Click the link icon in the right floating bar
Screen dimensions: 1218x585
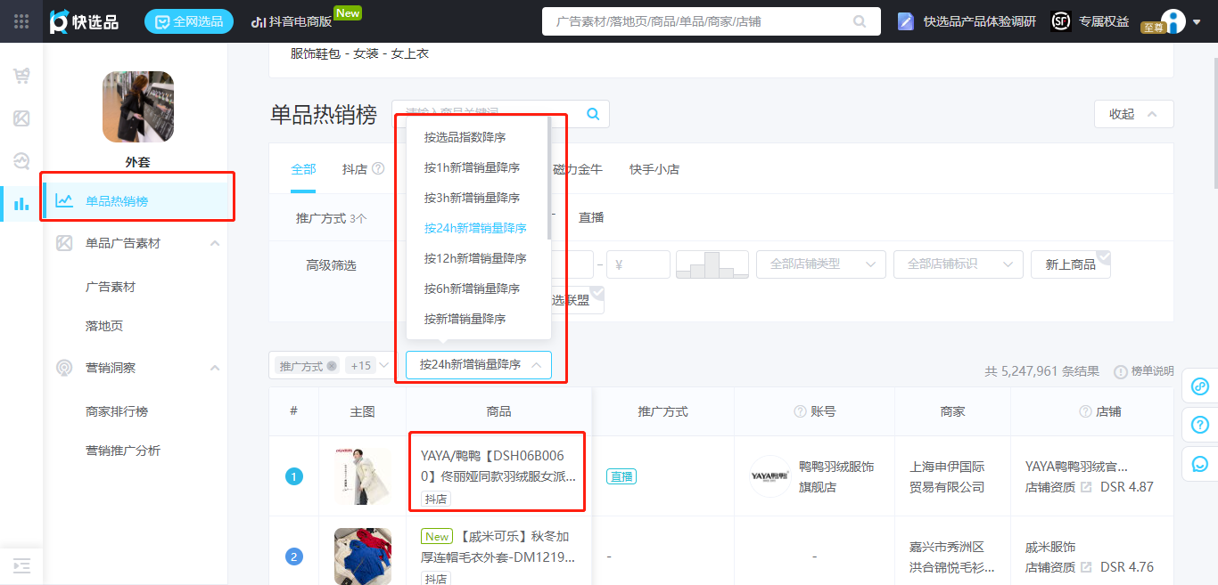tap(1200, 386)
